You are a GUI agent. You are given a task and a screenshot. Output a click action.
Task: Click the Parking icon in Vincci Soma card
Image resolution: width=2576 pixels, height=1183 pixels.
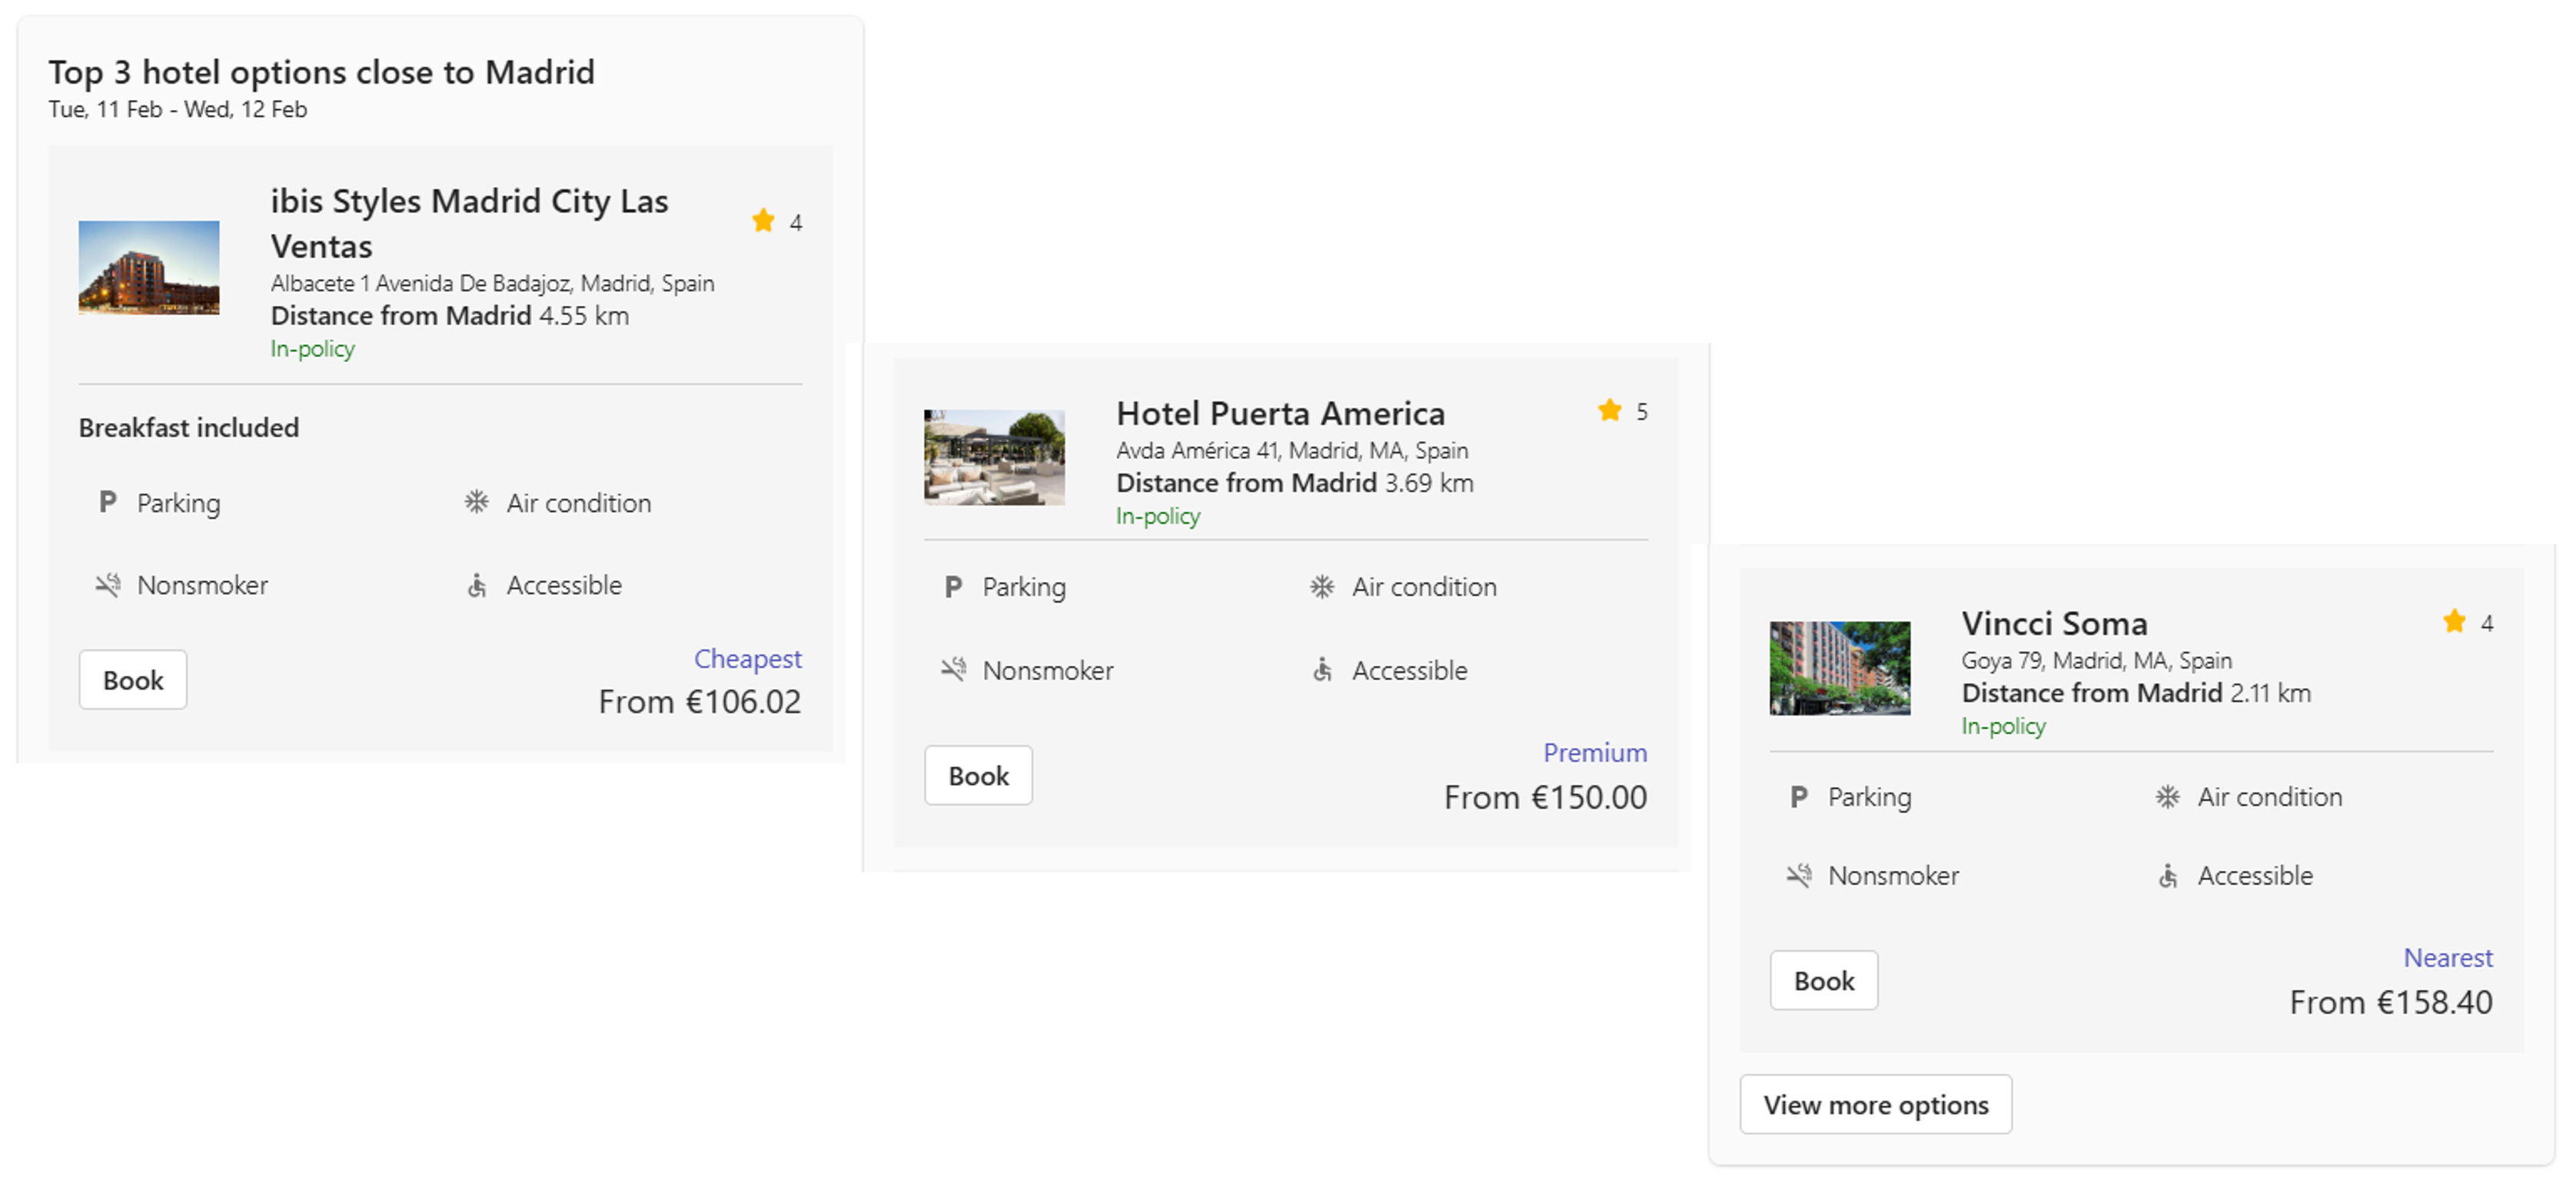click(1798, 797)
